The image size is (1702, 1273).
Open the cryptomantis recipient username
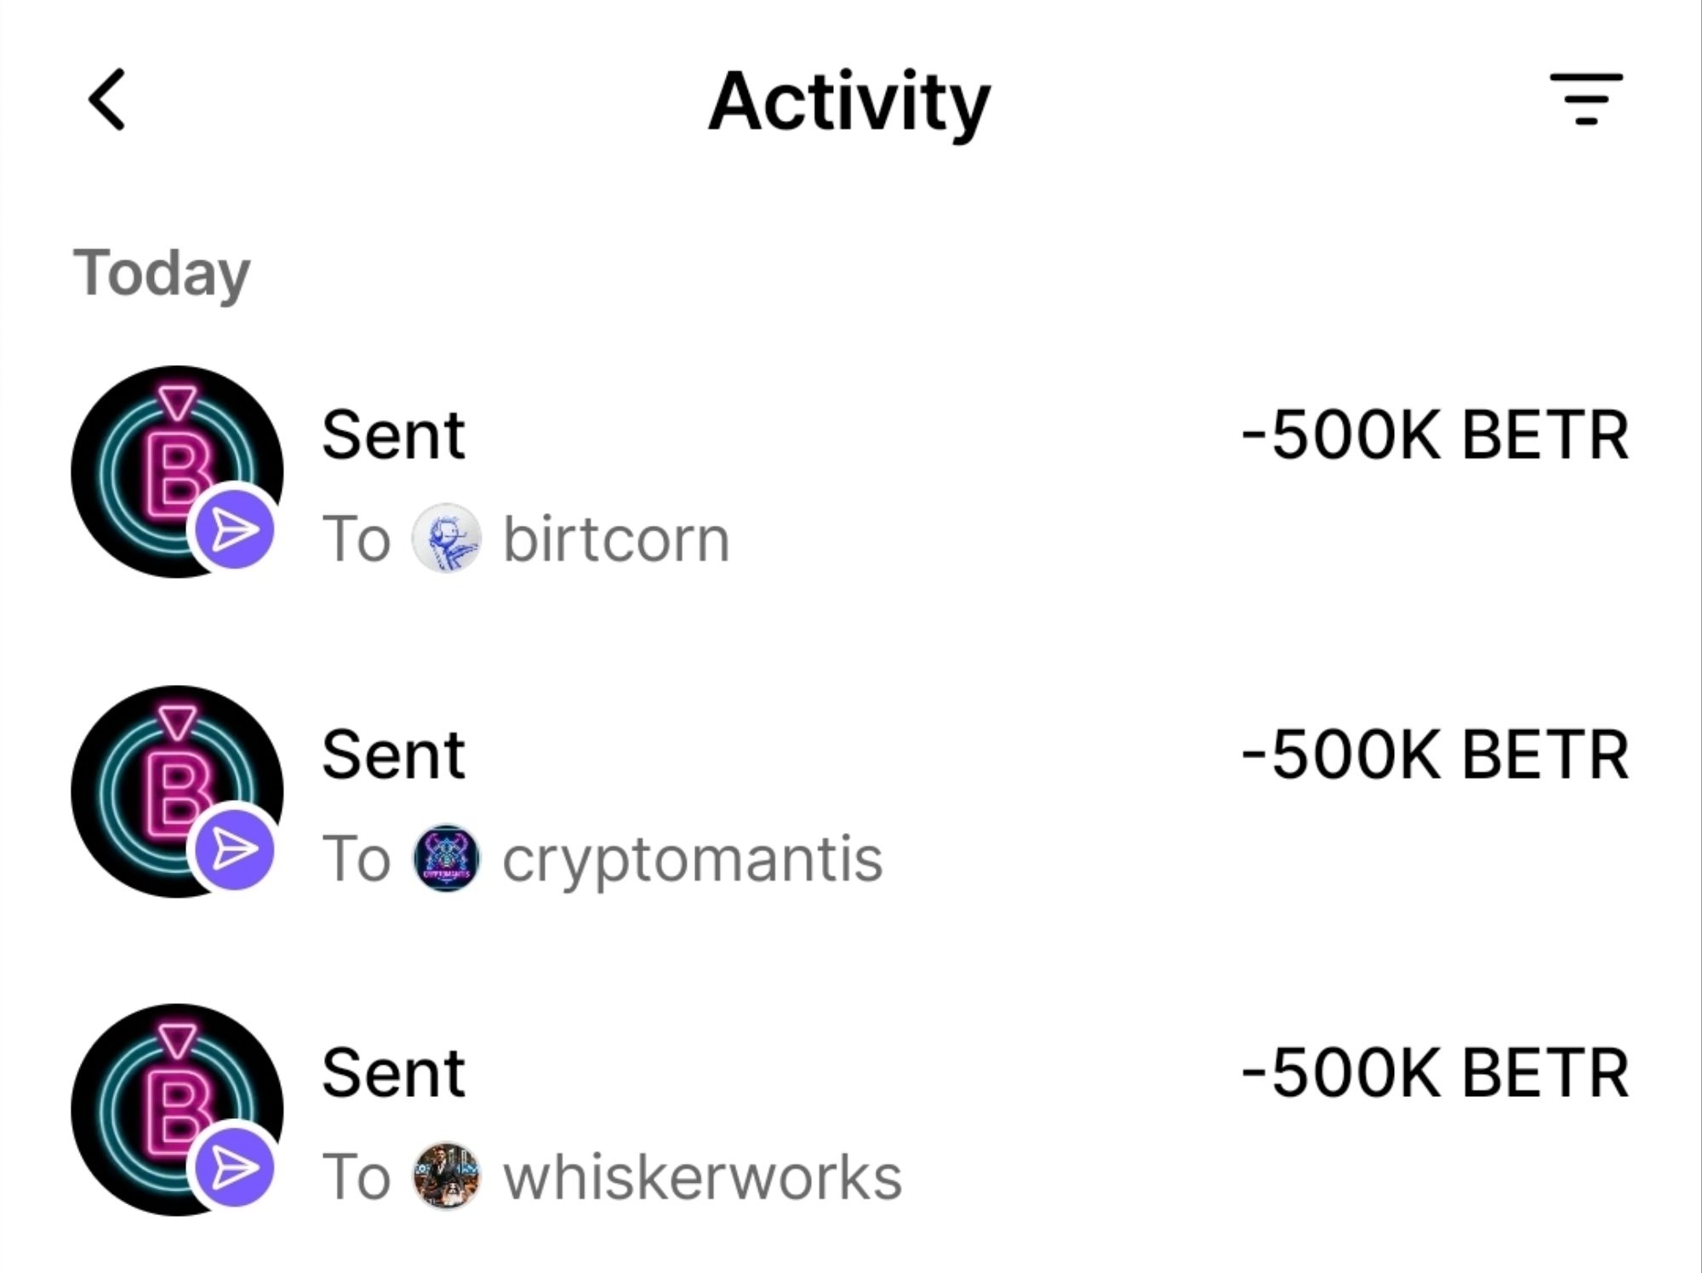pyautogui.click(x=692, y=859)
